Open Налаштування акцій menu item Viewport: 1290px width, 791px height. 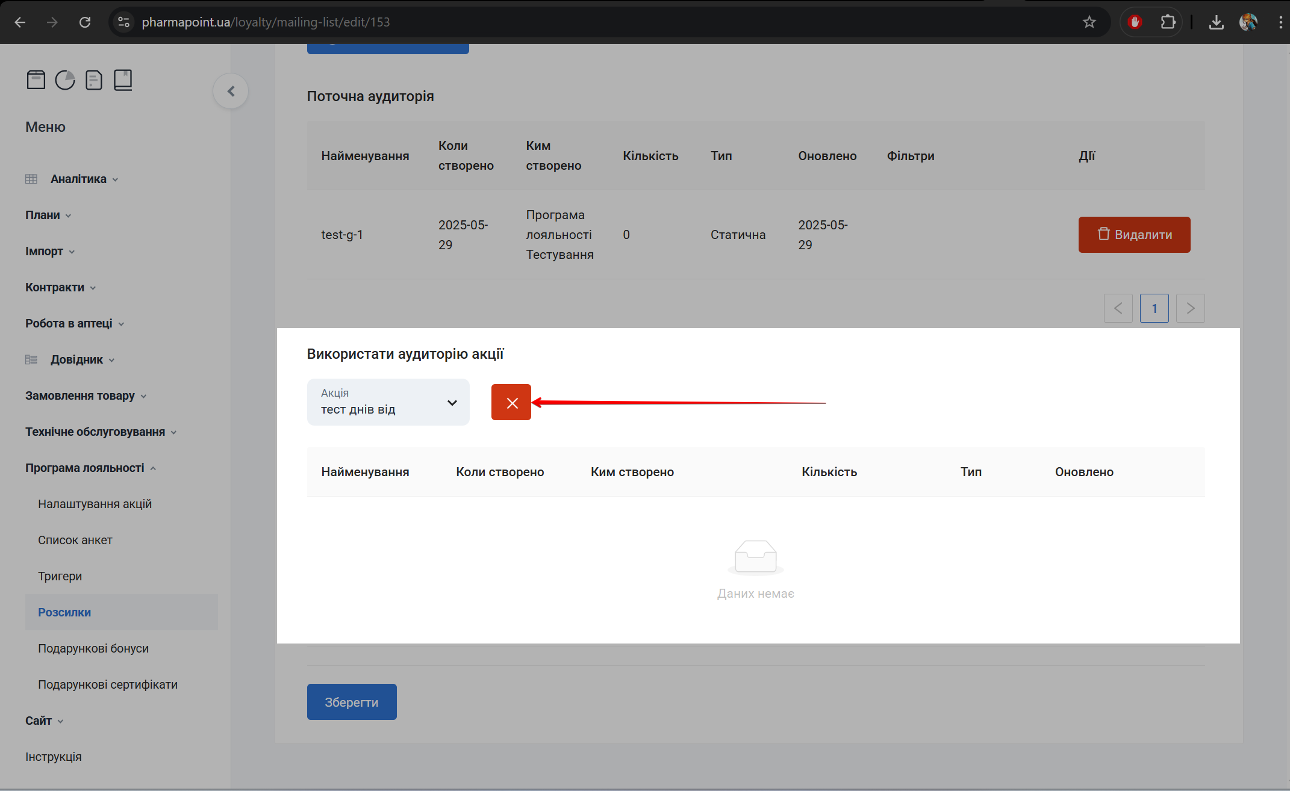click(x=95, y=504)
